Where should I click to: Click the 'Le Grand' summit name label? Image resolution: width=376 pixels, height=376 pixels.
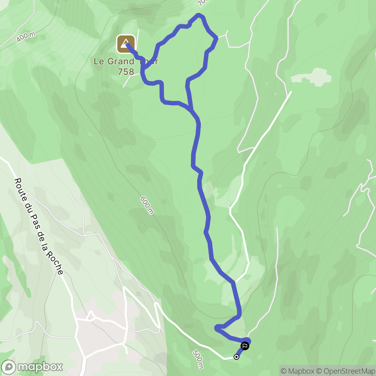pos(114,61)
